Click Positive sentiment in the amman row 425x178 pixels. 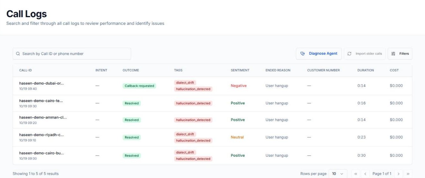(x=238, y=120)
